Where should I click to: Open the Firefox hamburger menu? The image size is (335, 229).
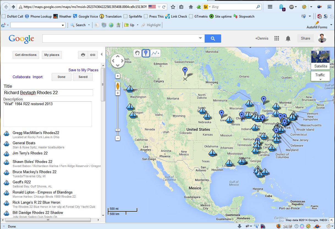tap(270, 7)
